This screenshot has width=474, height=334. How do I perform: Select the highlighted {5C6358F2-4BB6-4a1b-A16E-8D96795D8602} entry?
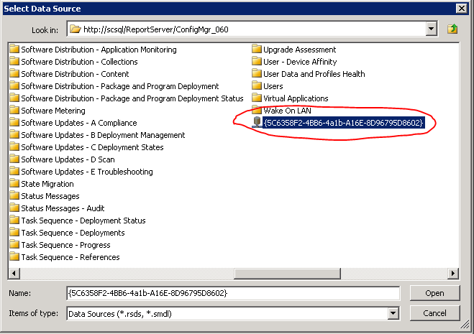[x=343, y=123]
